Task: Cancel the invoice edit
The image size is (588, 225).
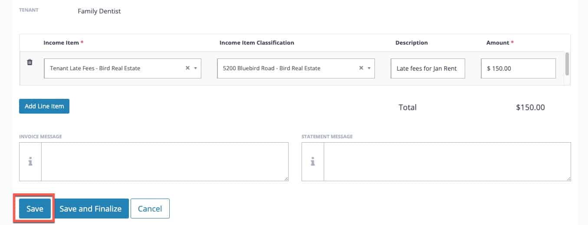Action: tap(150, 209)
